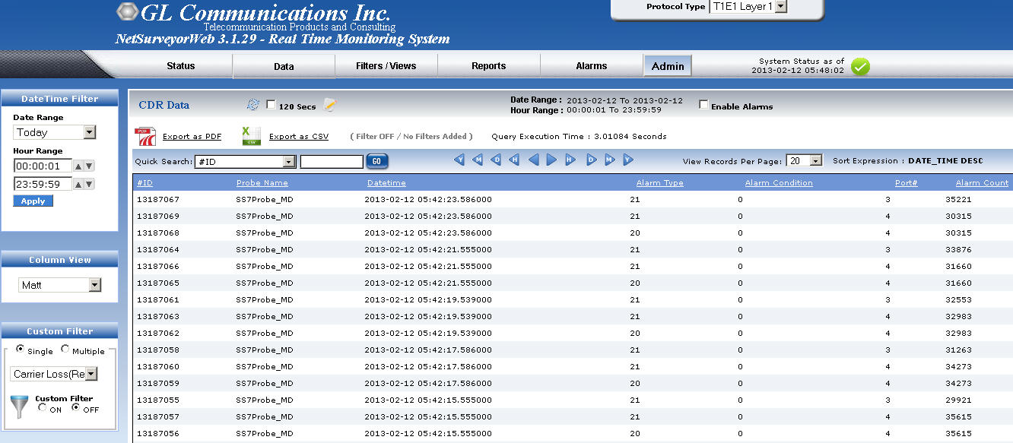Click the CSV spreadsheet icon
The height and width of the screenshot is (443, 1013).
tap(251, 136)
